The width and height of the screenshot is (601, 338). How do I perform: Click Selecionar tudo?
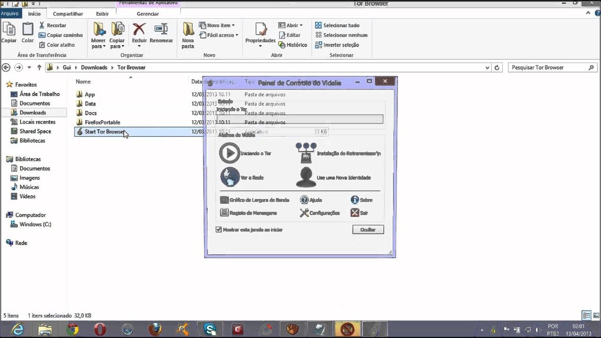337,25
